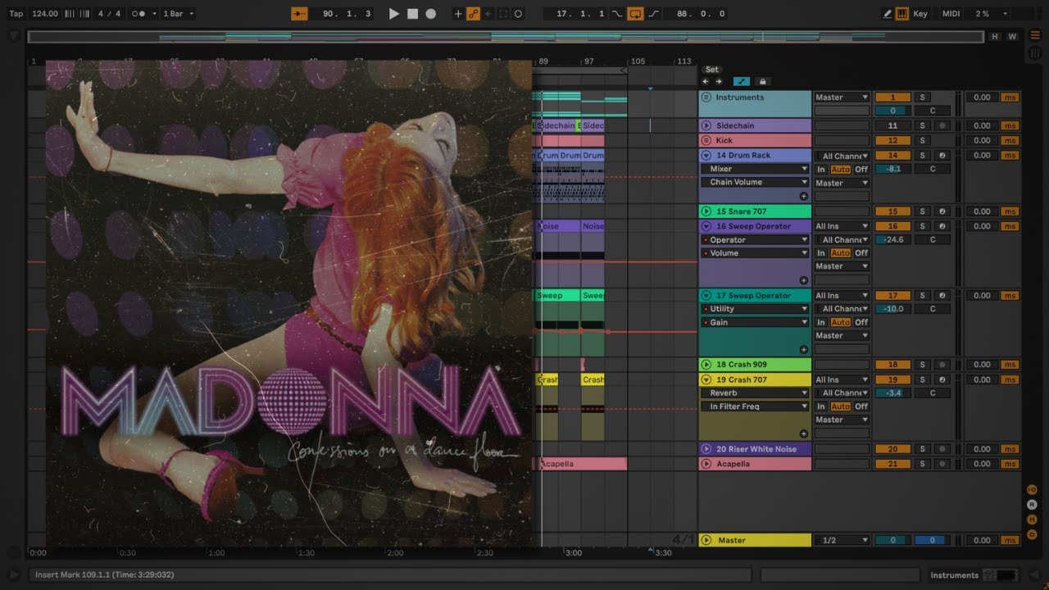Toggle Draw Mode pencil icon
The width and height of the screenshot is (1049, 590).
click(x=888, y=14)
